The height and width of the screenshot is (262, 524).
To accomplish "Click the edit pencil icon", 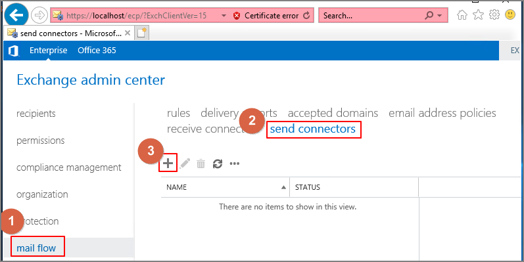I will pyautogui.click(x=185, y=164).
